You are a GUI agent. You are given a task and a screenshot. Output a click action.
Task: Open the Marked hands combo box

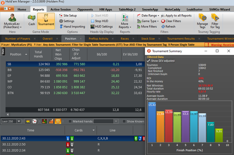[106, 121]
